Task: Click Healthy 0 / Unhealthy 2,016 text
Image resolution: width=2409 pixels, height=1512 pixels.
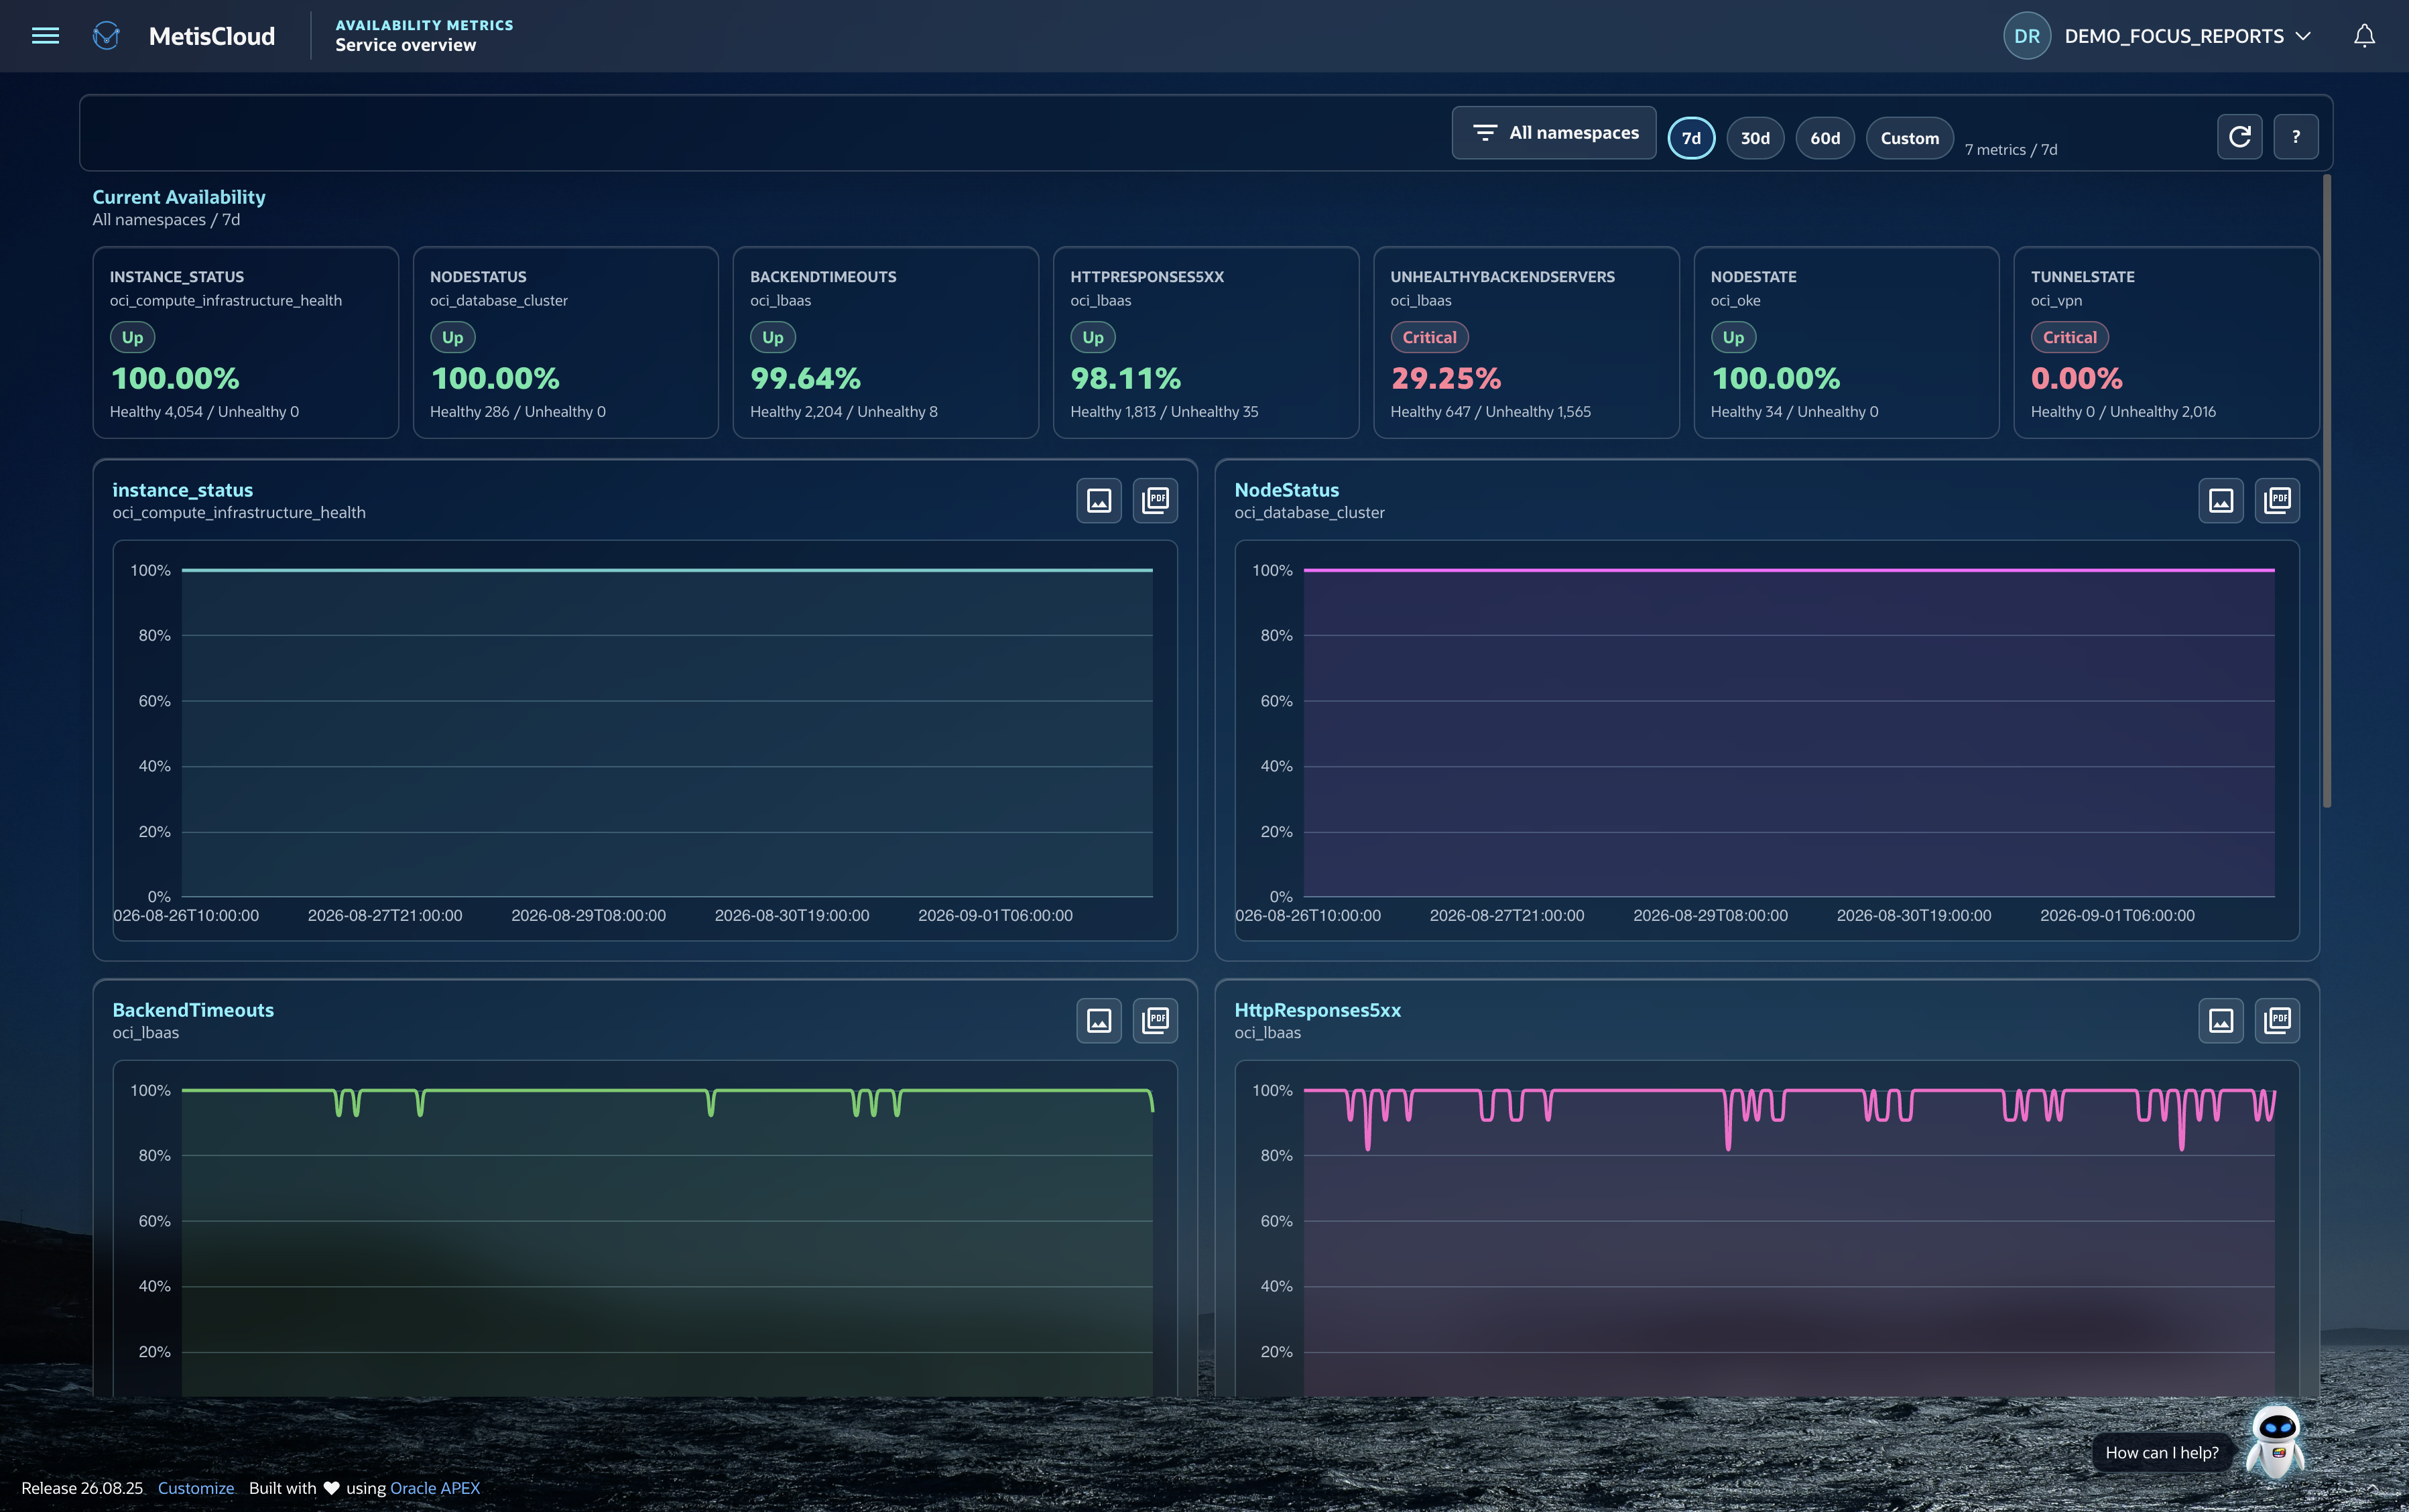Action: click(x=2123, y=412)
